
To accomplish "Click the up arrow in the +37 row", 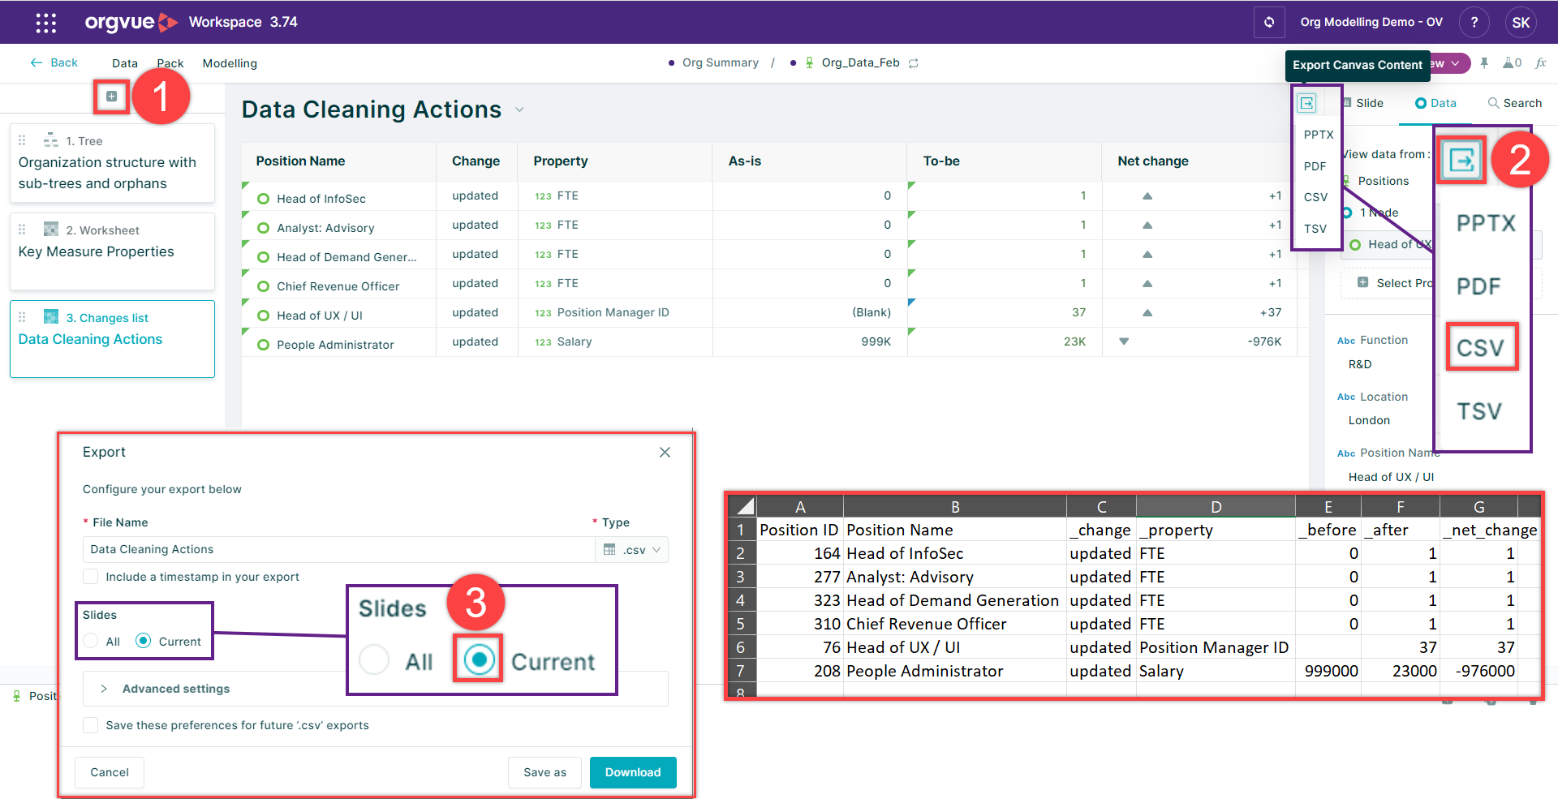I will 1147,312.
